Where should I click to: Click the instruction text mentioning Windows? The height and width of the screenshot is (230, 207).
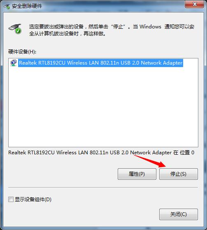click(x=112, y=30)
